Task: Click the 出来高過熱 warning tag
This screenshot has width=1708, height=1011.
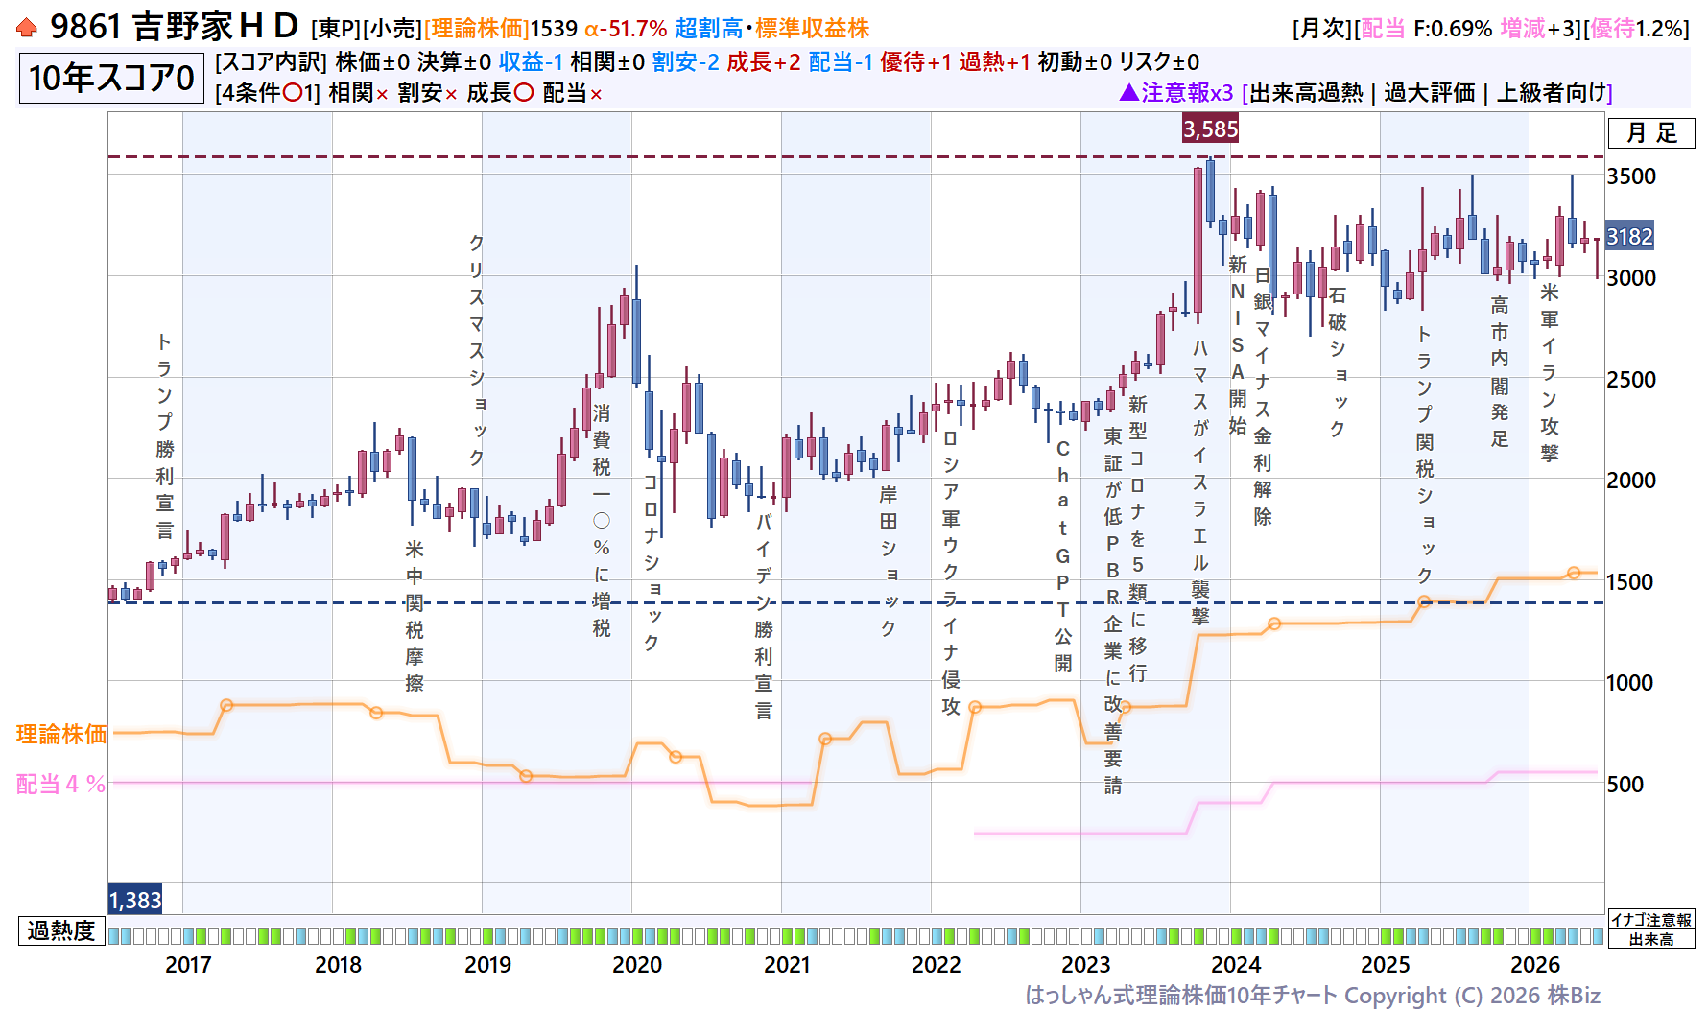Action: click(x=1306, y=92)
